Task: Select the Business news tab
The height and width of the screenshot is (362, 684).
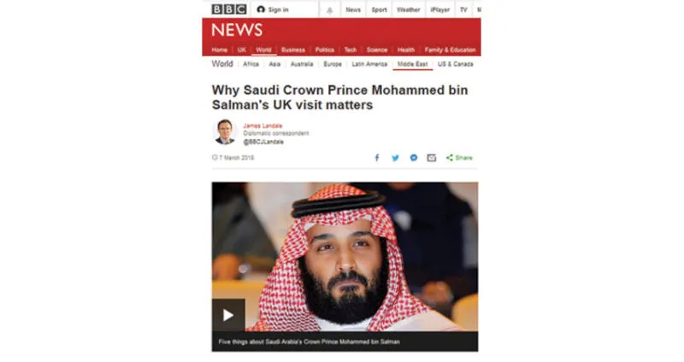Action: [x=293, y=50]
